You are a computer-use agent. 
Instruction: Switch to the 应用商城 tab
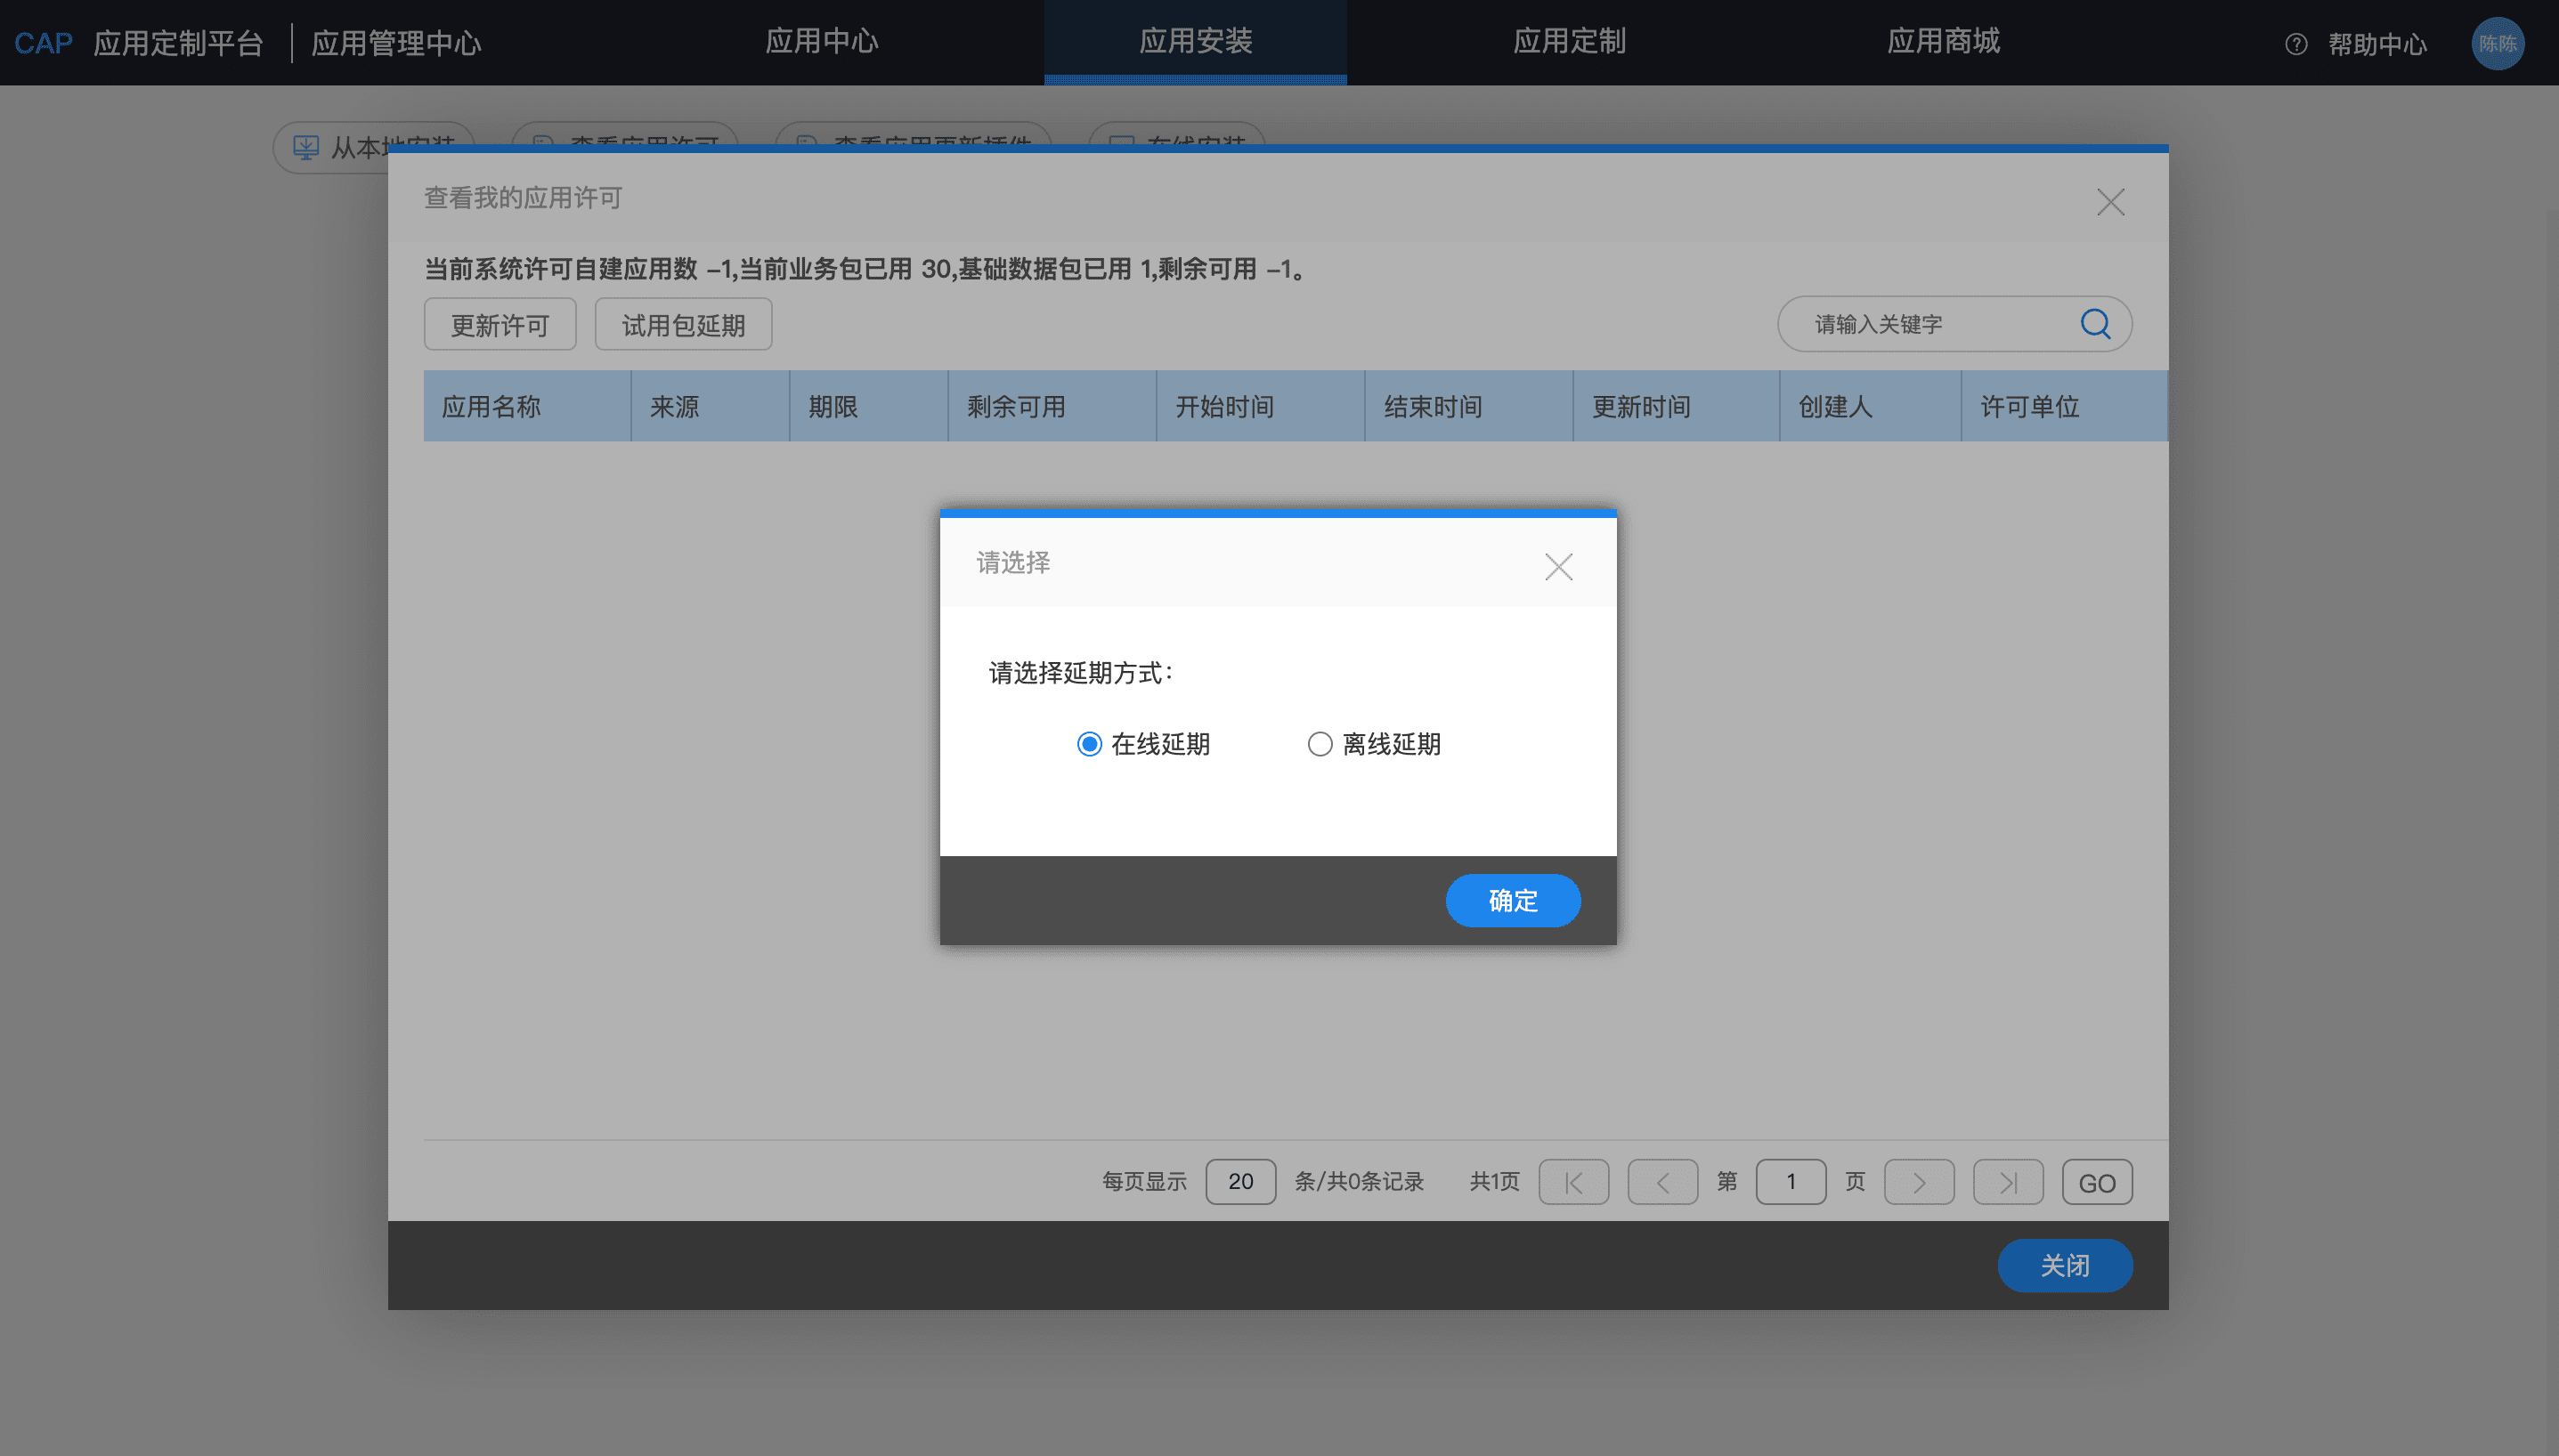tap(1944, 42)
